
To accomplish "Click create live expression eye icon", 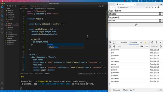I will pos(142,47).
